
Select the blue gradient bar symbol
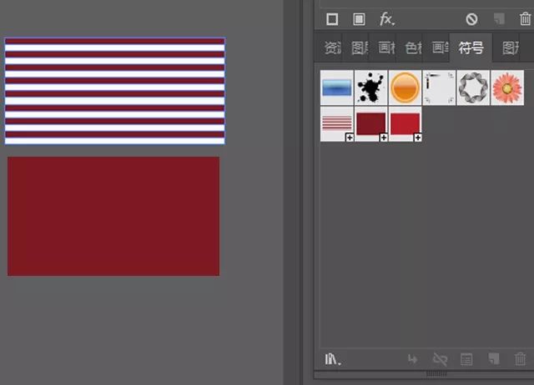pos(337,87)
